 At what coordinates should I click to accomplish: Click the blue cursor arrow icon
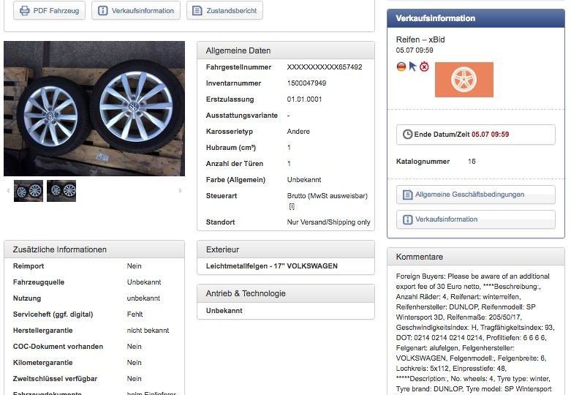(x=412, y=67)
